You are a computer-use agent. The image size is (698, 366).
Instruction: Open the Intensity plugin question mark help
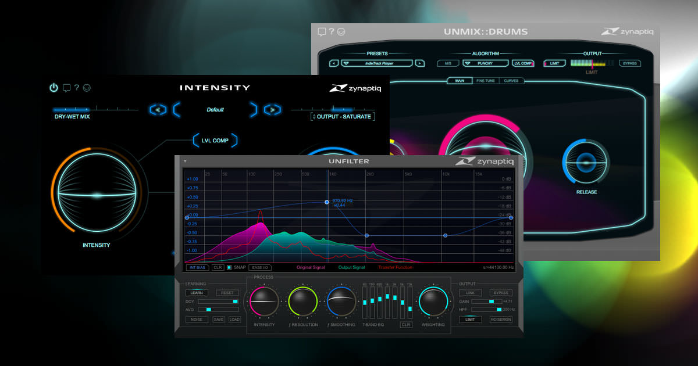[77, 88]
